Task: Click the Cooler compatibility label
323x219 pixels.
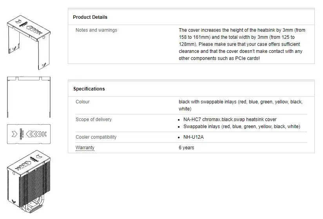Action: pyautogui.click(x=96, y=137)
